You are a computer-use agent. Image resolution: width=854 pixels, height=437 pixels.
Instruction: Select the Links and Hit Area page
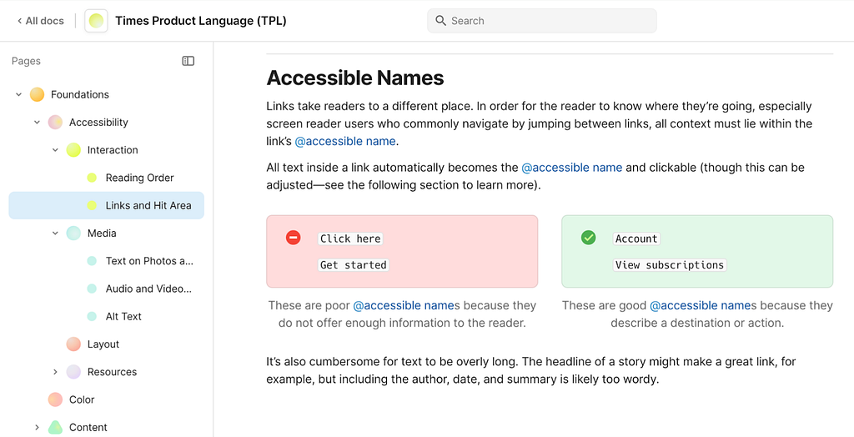pos(148,205)
